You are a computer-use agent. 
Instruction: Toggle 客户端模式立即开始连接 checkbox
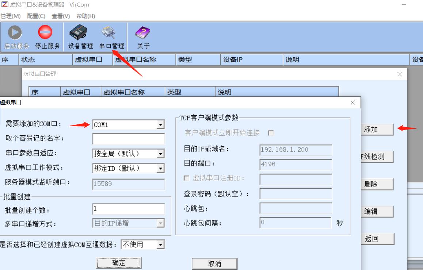pos(271,133)
